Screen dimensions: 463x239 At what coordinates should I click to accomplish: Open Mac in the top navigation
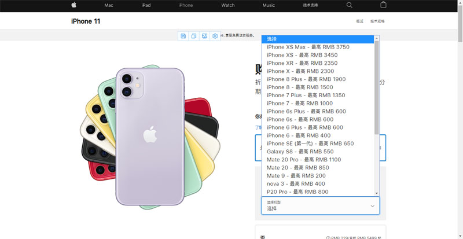point(109,5)
